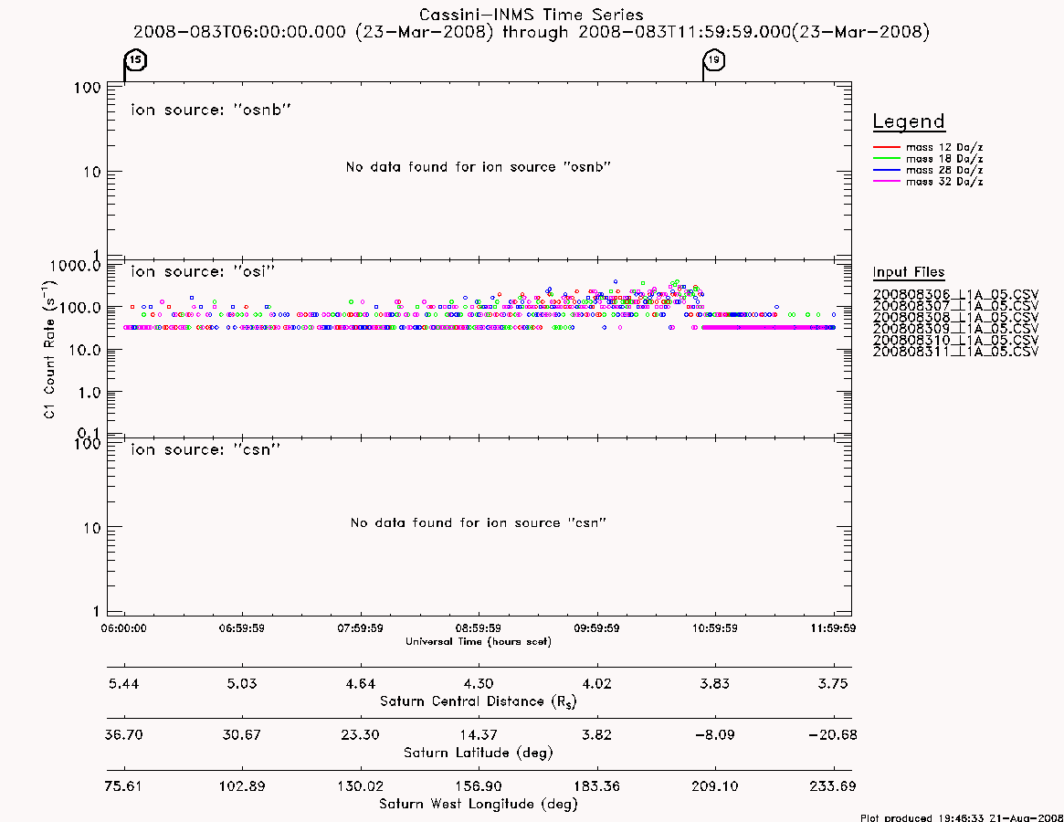Click the 11:59:59 time tick label
Viewport: 1064px width, 822px height.
pyautogui.click(x=833, y=628)
